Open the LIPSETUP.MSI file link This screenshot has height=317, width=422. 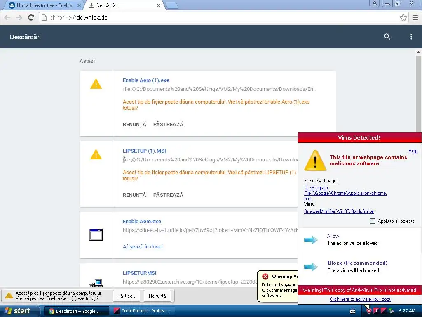(139, 273)
